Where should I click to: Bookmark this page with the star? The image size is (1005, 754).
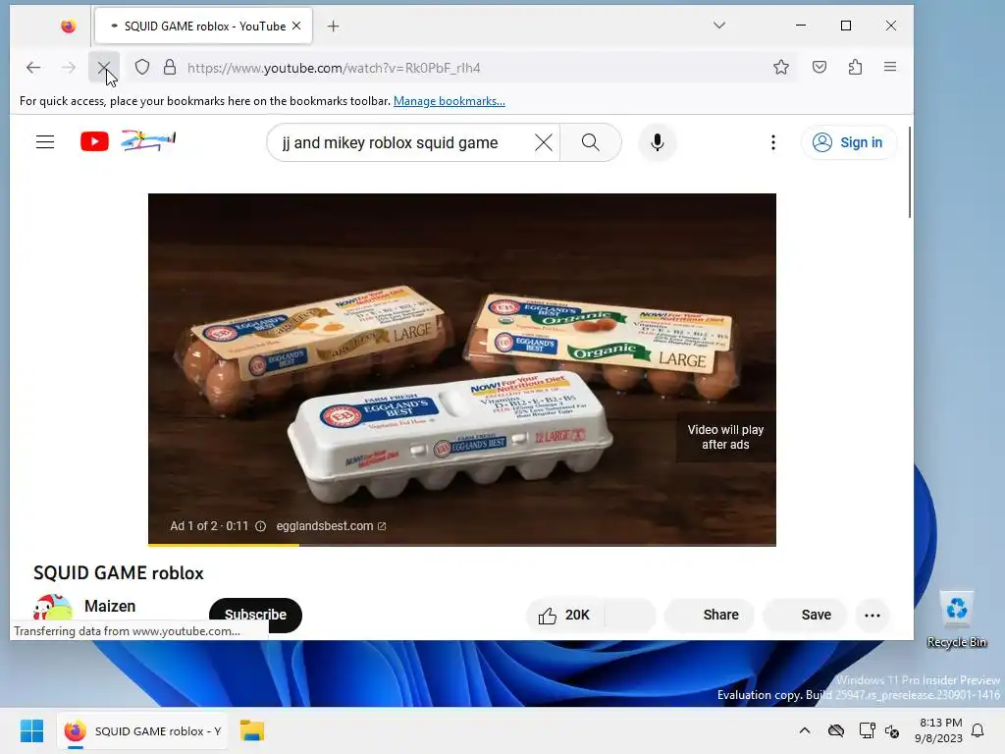[x=780, y=68]
